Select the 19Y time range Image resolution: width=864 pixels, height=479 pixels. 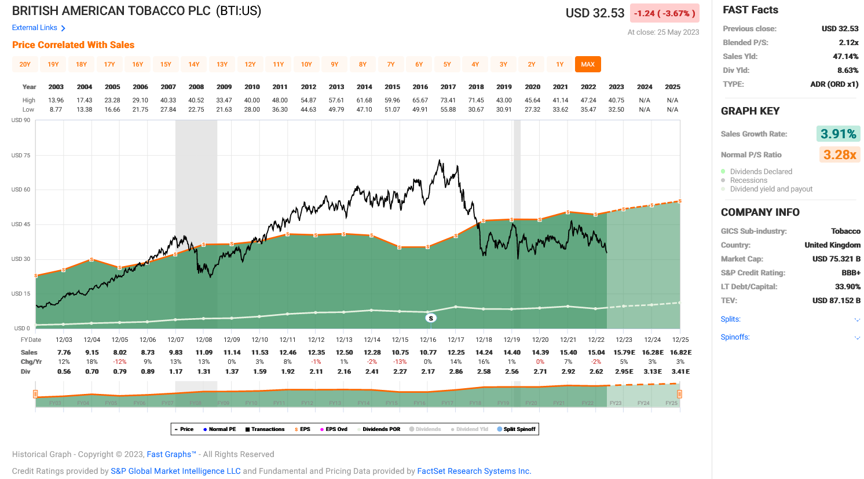(53, 64)
